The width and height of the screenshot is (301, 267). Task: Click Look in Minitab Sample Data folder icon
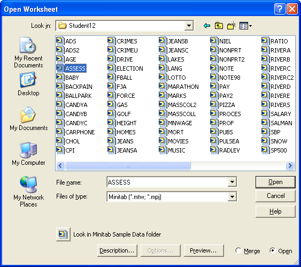(63, 234)
